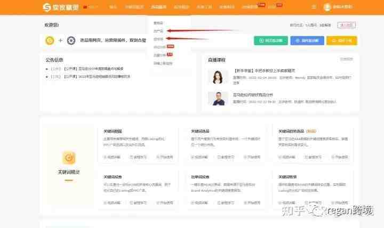Image resolution: width=384 pixels, height=228 pixels.
Task: Click the 卖家精灵 logo in header
Action: tap(61, 7)
